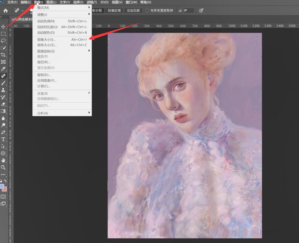This screenshot has height=243, width=299.
Task: Select the Horizontal Type tool
Action: point(3,139)
